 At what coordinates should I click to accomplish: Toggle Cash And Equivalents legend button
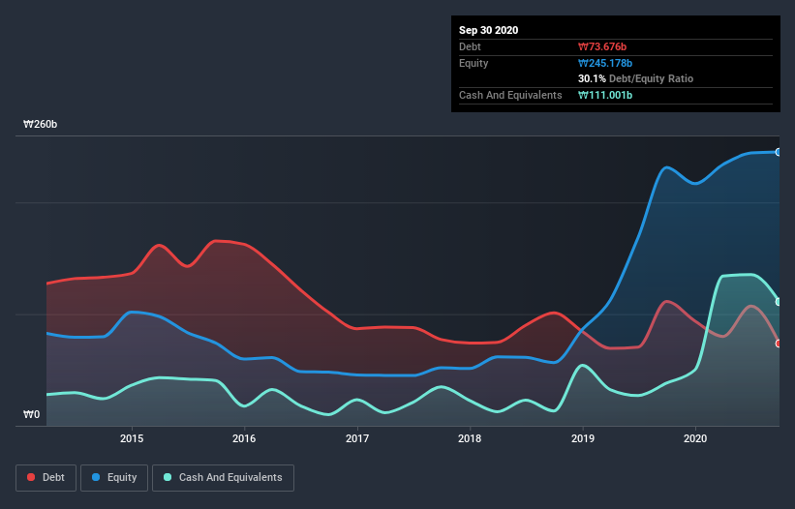pyautogui.click(x=223, y=478)
